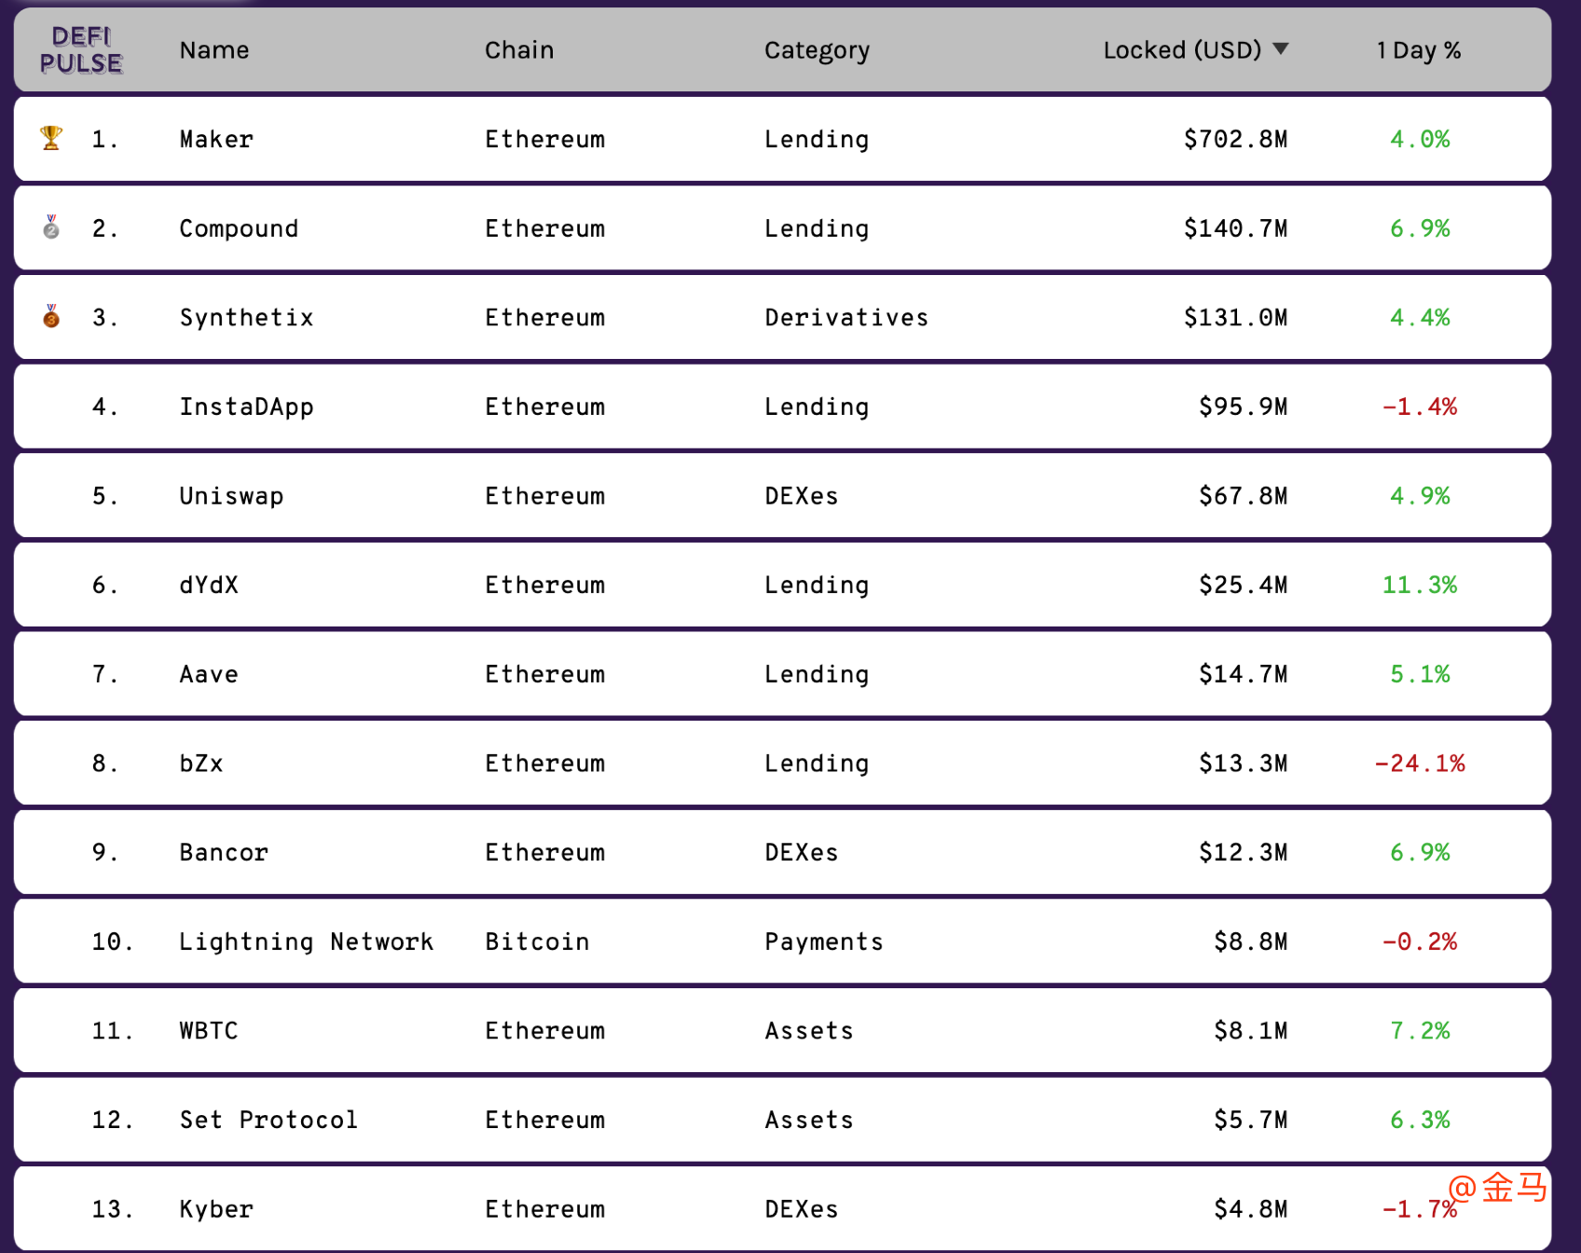The image size is (1581, 1253).
Task: Click the silver medal icon beside Compound
Action: (51, 227)
